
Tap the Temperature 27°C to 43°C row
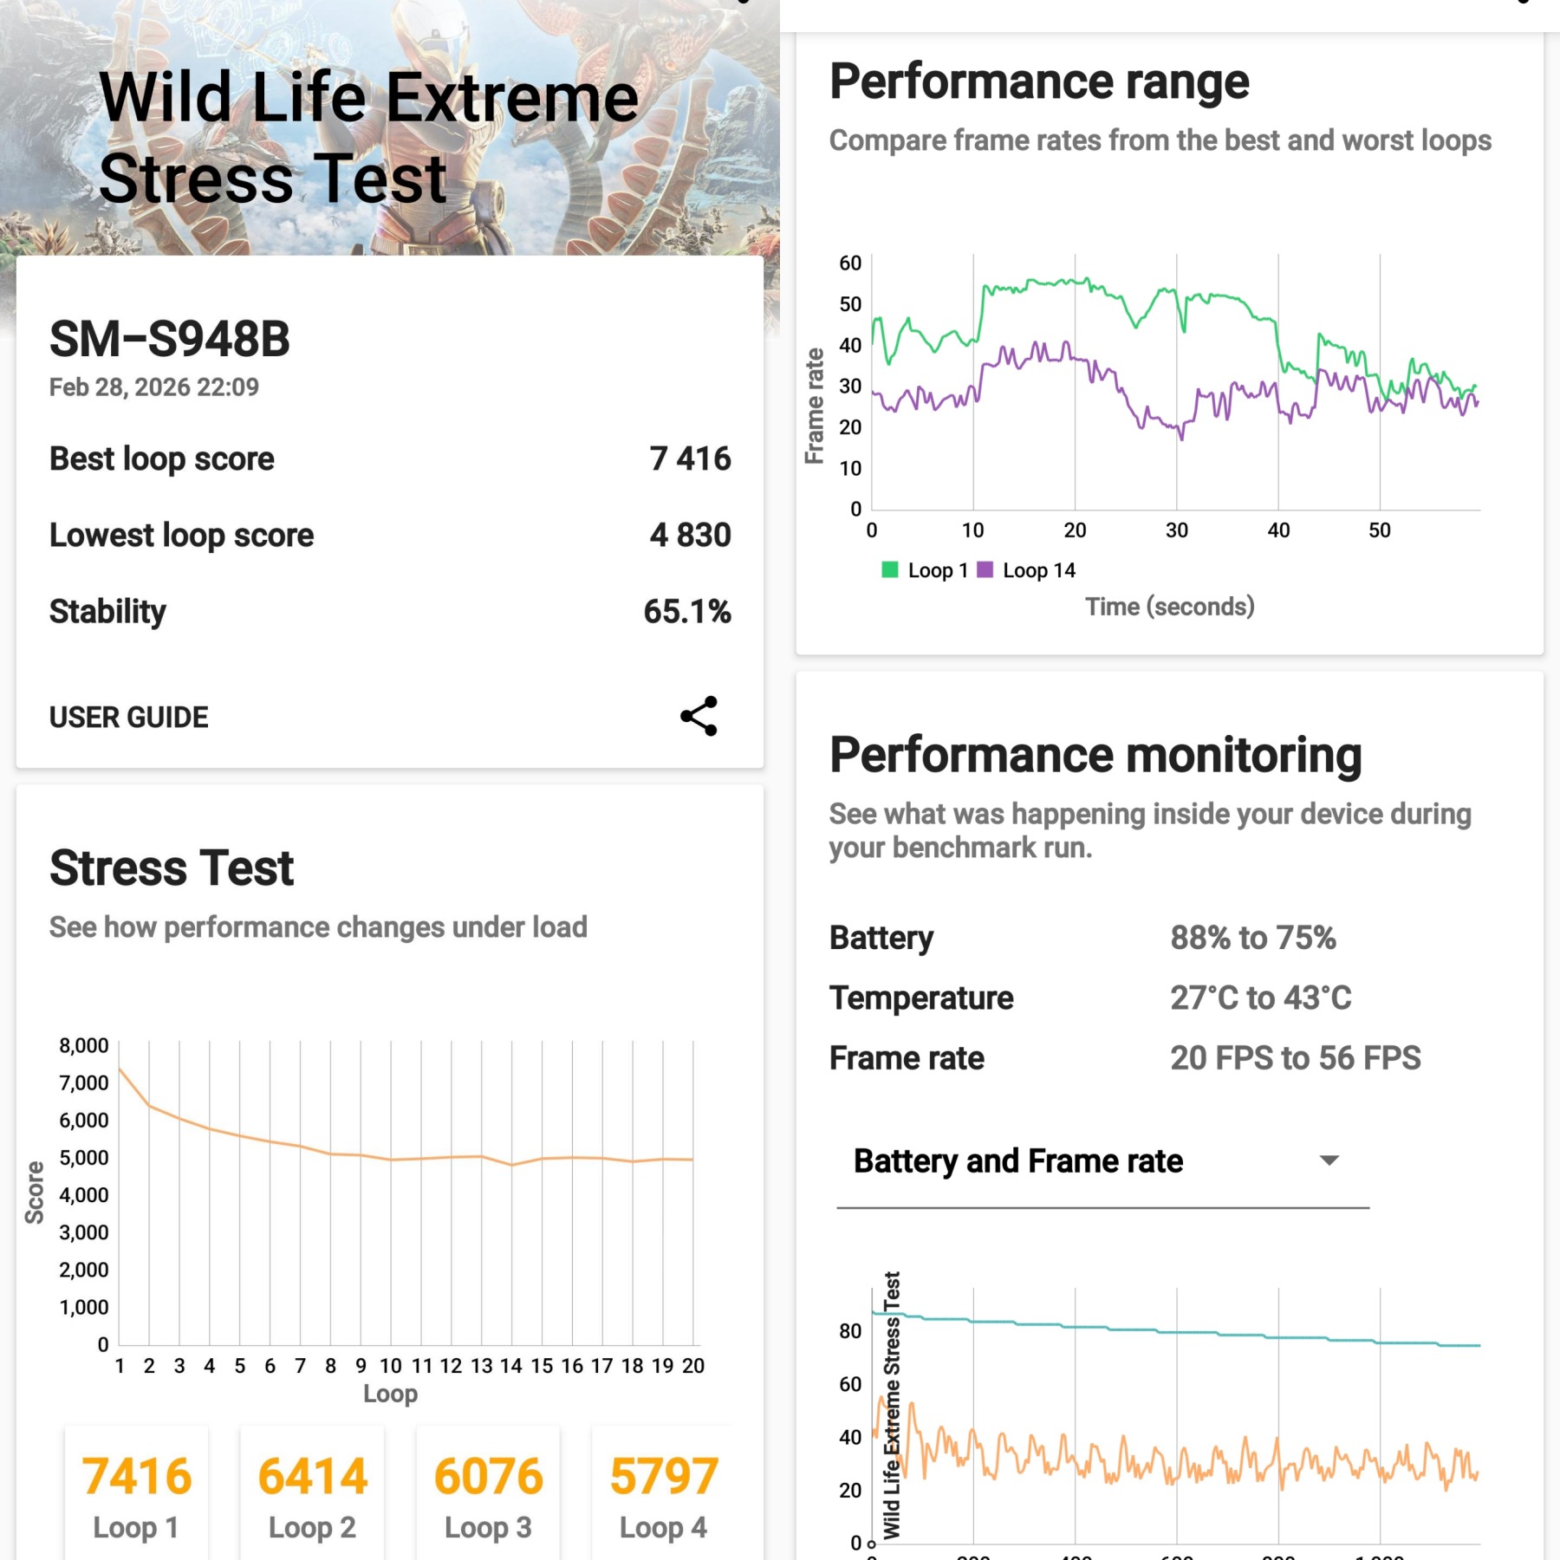[1089, 998]
